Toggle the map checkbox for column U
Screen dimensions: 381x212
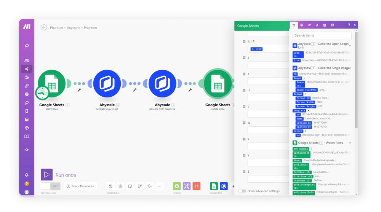point(244,90)
